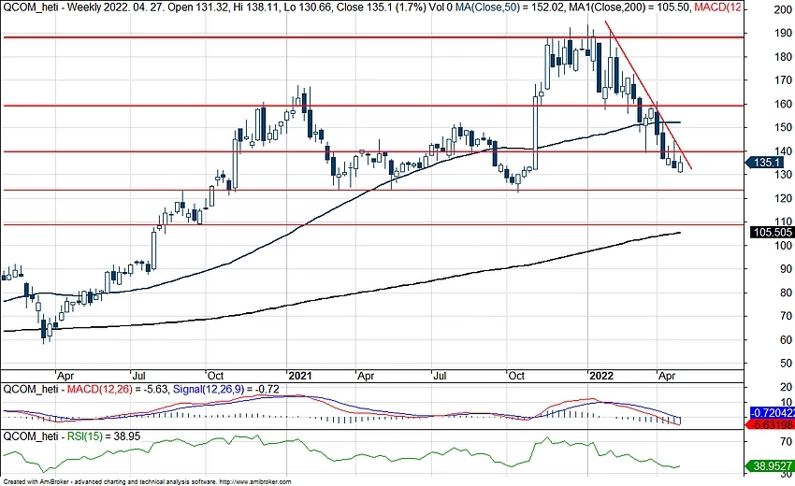Screen dimensions: 795x486
Task: Select the 140 price axis label
Action: pyautogui.click(x=784, y=151)
